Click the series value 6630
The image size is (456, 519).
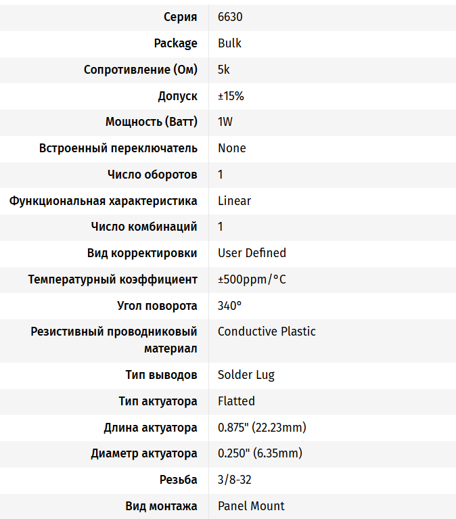tap(230, 17)
